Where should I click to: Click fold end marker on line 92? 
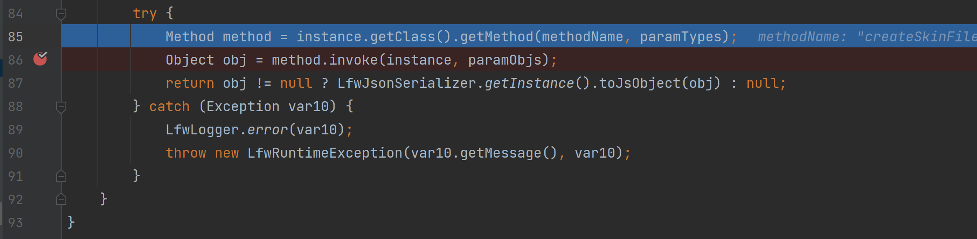point(61,199)
